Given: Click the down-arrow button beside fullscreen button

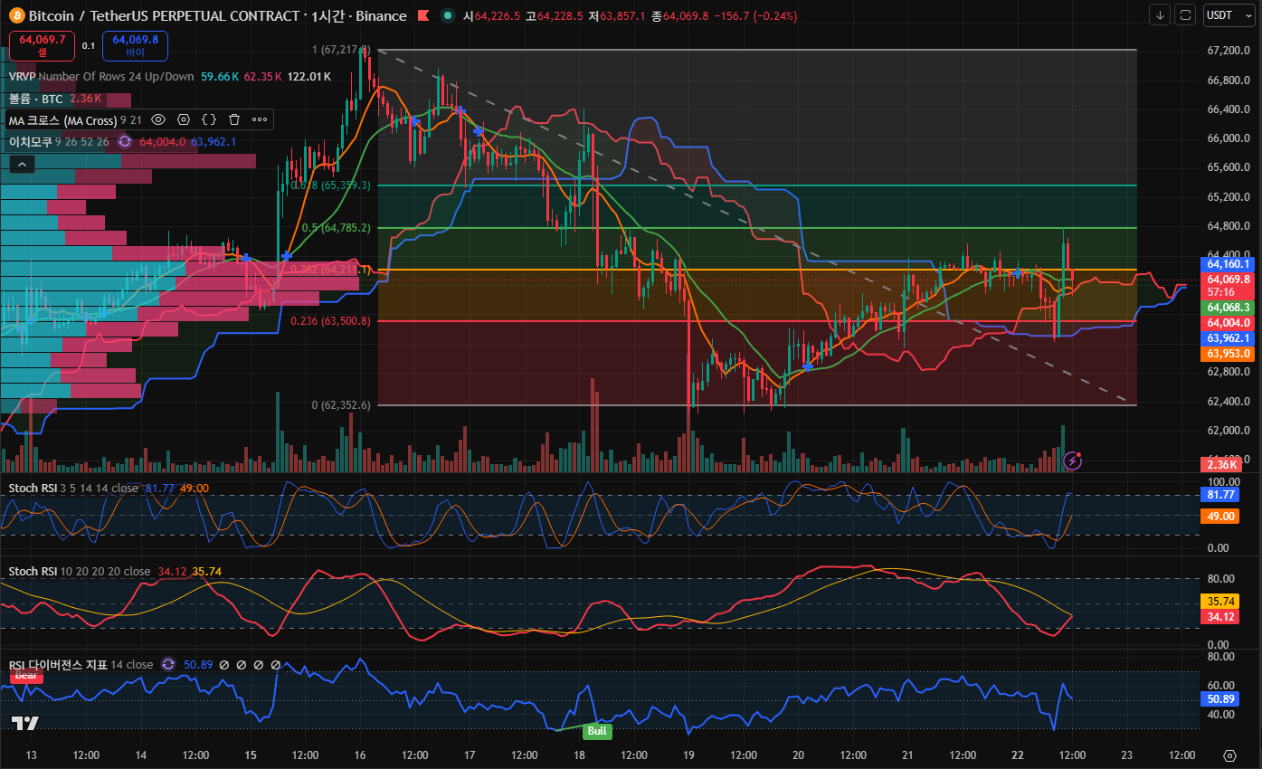Looking at the screenshot, I should pos(1161,15).
